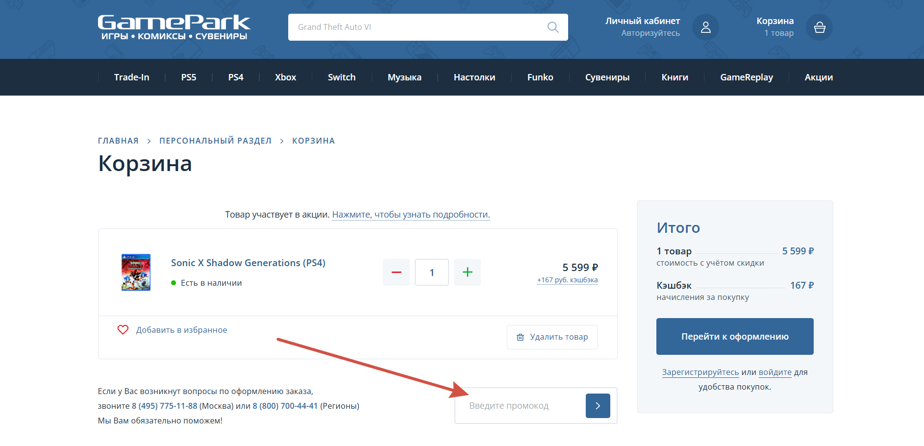Click Корзина label in header
Viewport: 924px width, 446px height.
(775, 21)
